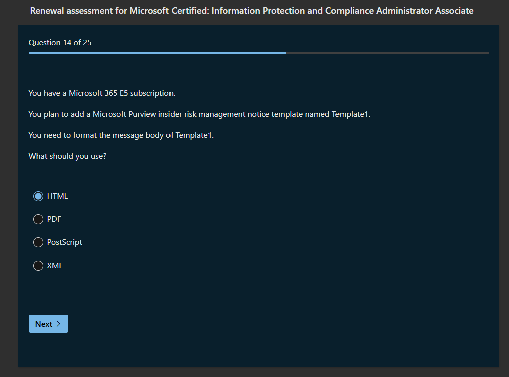Click the word 'Template1' in the second sentence
This screenshot has height=377, width=509.
[x=350, y=114]
